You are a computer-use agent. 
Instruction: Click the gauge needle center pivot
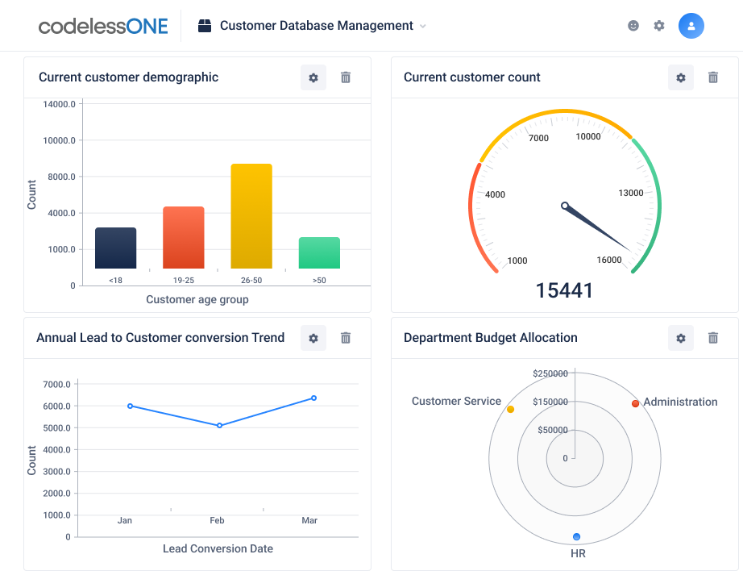(x=565, y=206)
